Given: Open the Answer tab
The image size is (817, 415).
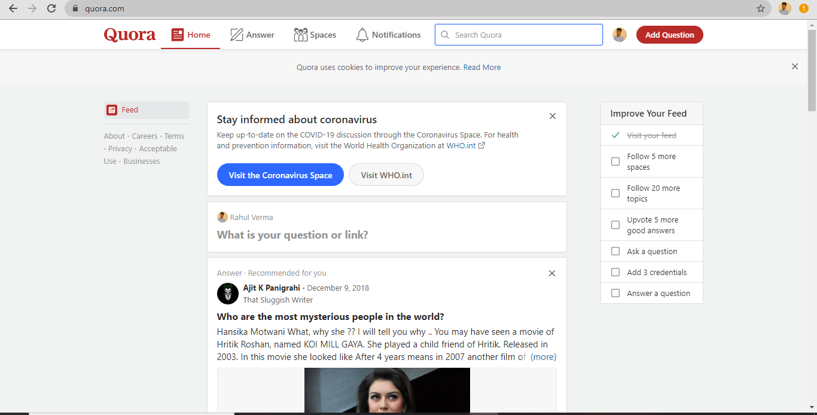Looking at the screenshot, I should [252, 35].
